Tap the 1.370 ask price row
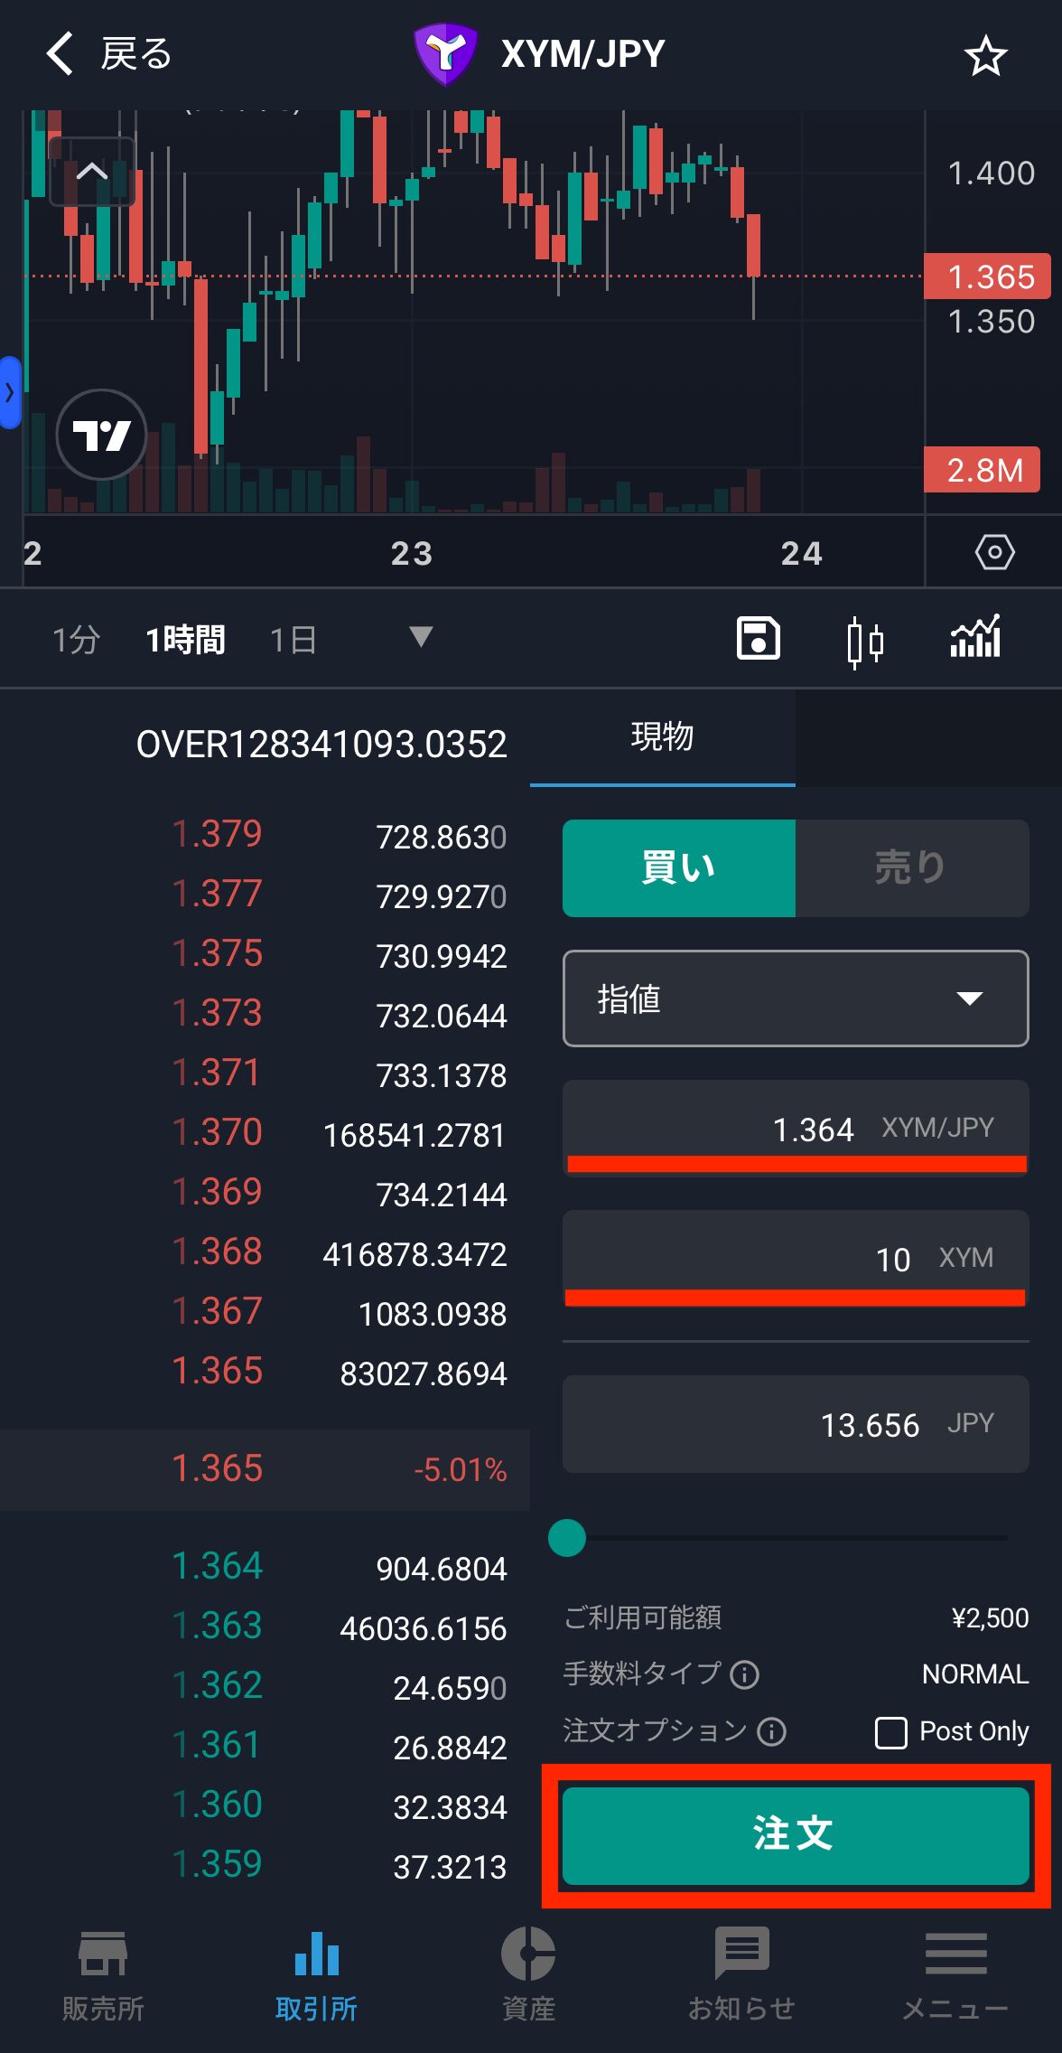The image size is (1062, 2053). click(x=265, y=1133)
